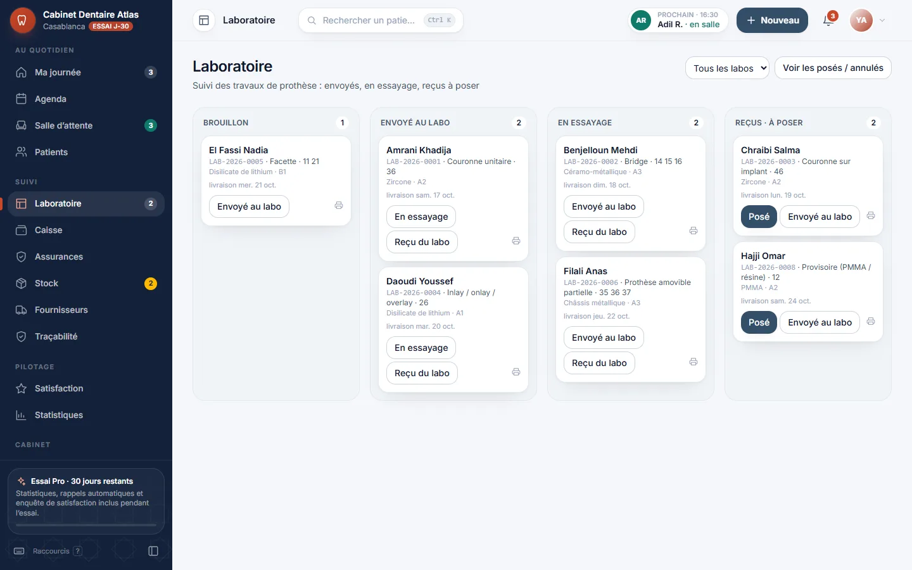Click Voir les posés / annulés
912x570 pixels.
pyautogui.click(x=833, y=68)
